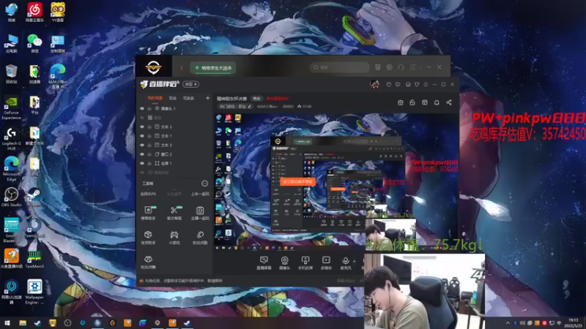Select the 全屏 1 source row

(x=175, y=163)
